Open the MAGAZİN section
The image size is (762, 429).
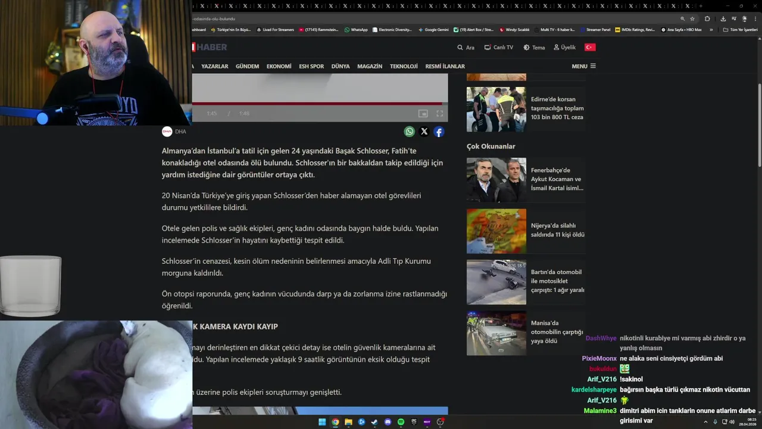tap(370, 66)
